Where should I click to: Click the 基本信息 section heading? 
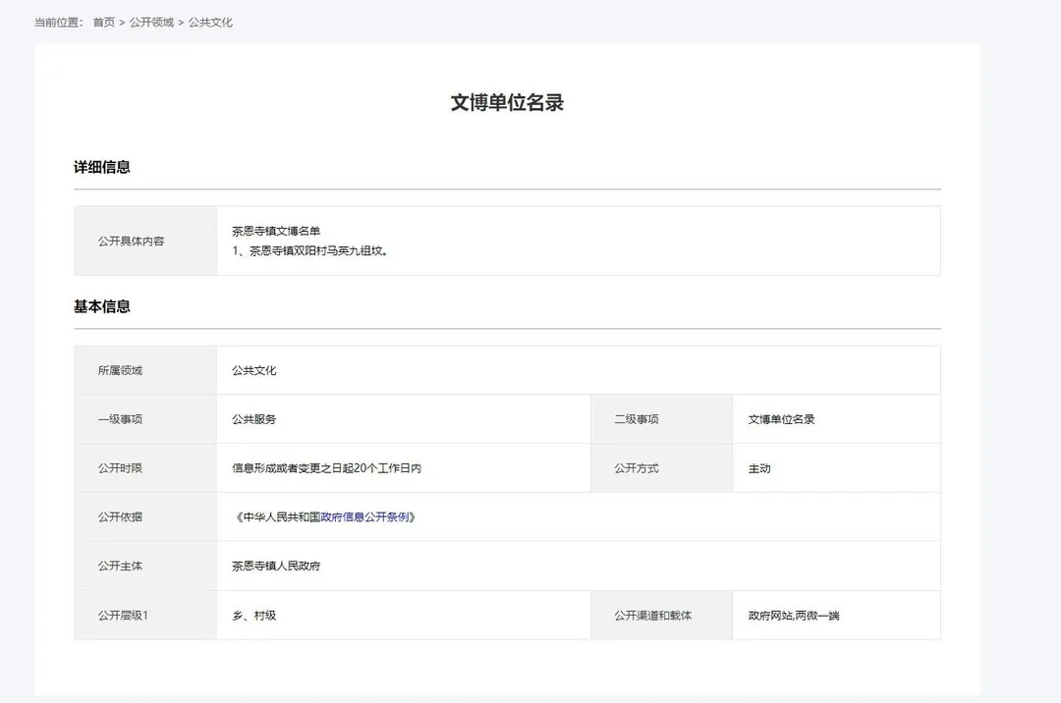[x=102, y=306]
